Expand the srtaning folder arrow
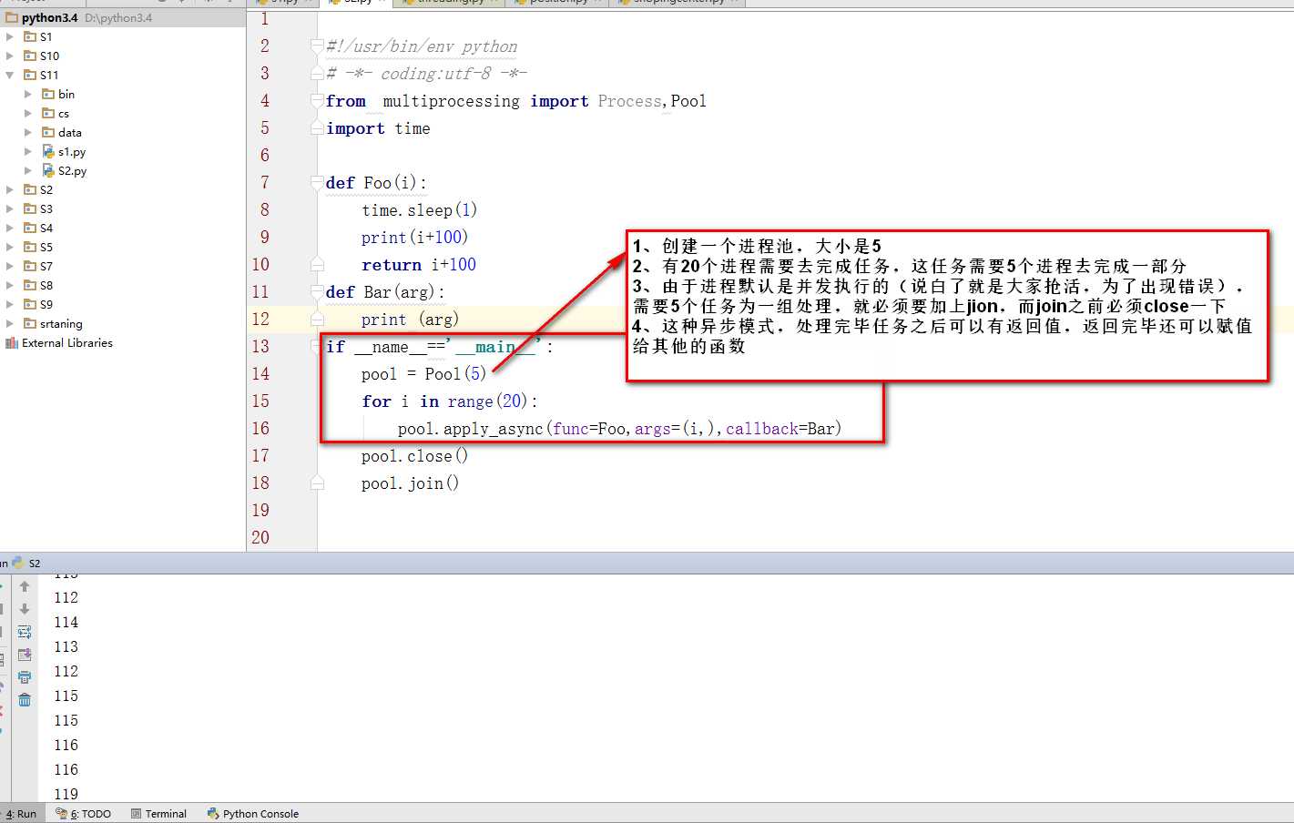 [10, 323]
